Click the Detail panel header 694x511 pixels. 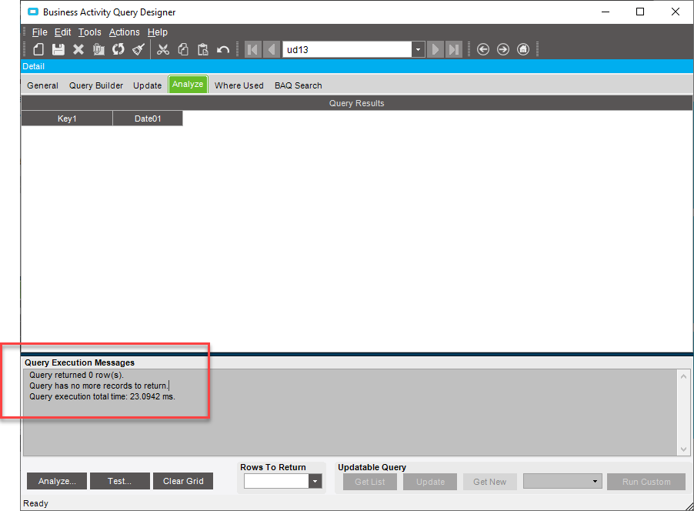click(357, 66)
